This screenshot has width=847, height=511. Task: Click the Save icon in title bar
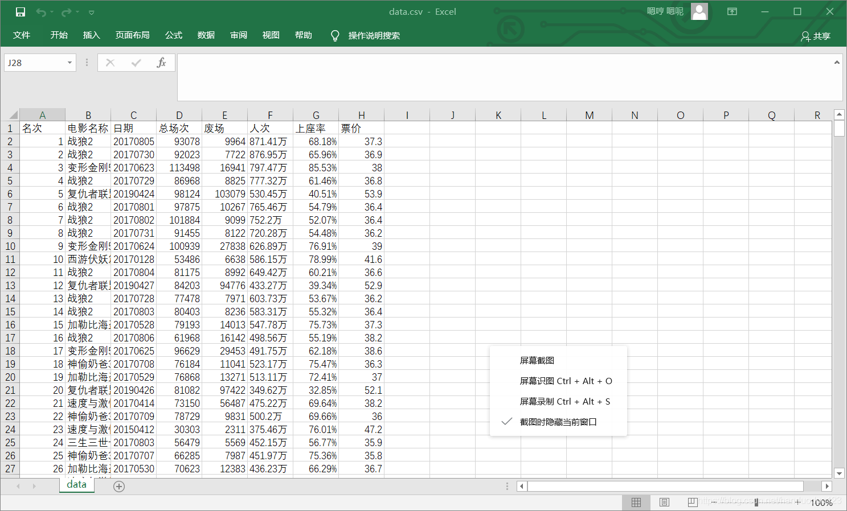tap(21, 12)
